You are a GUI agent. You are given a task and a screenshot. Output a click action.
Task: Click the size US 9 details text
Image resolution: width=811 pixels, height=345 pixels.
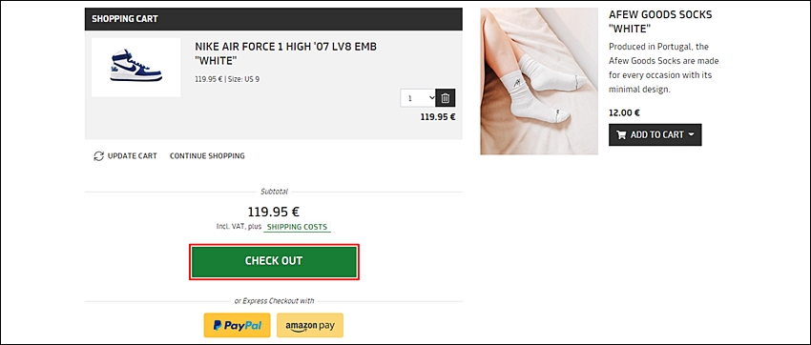click(x=244, y=79)
